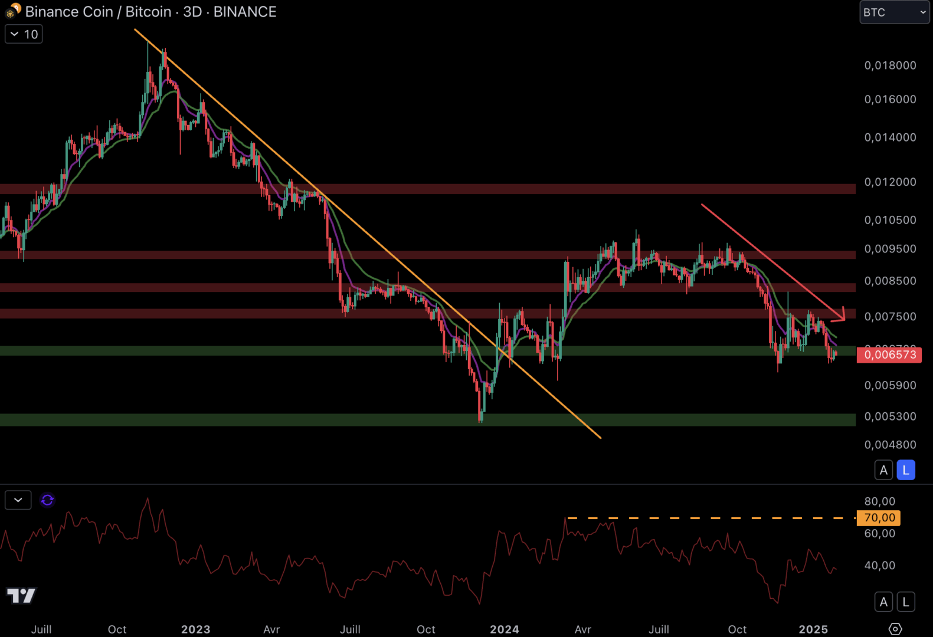Click the Binance Coin / Bitcoin chart title

pyautogui.click(x=150, y=12)
